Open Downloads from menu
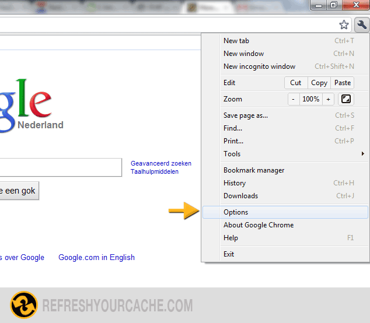 click(285, 196)
